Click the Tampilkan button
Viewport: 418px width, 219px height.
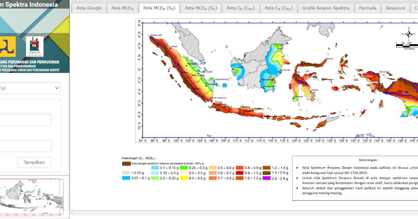point(34,162)
